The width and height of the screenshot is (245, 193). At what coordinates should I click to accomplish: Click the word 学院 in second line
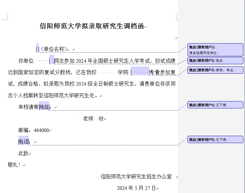point(123,72)
